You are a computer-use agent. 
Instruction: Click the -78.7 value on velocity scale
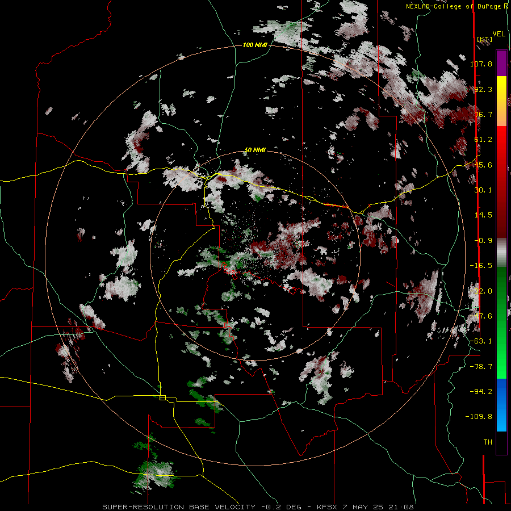tap(481, 367)
